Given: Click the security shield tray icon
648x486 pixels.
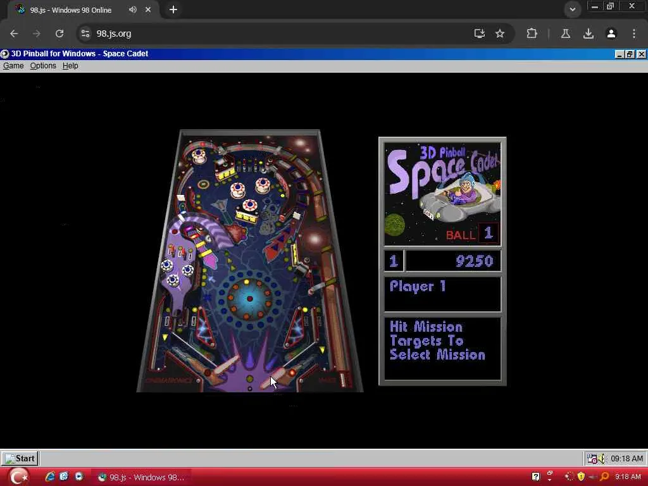Looking at the screenshot, I should (581, 477).
